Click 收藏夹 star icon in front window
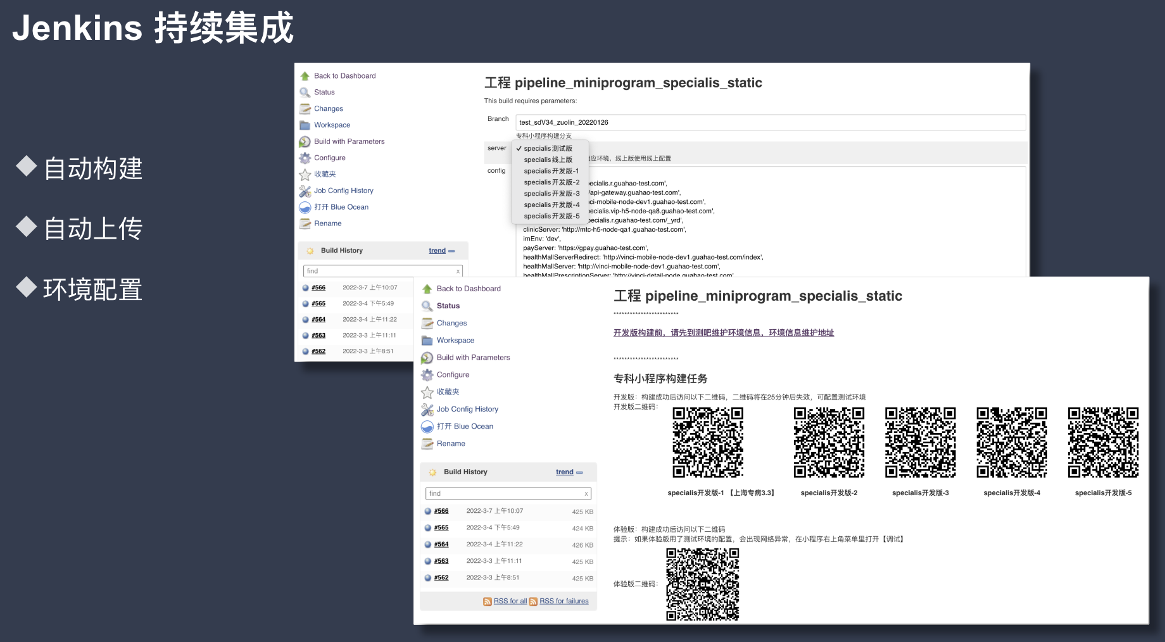 pos(427,393)
